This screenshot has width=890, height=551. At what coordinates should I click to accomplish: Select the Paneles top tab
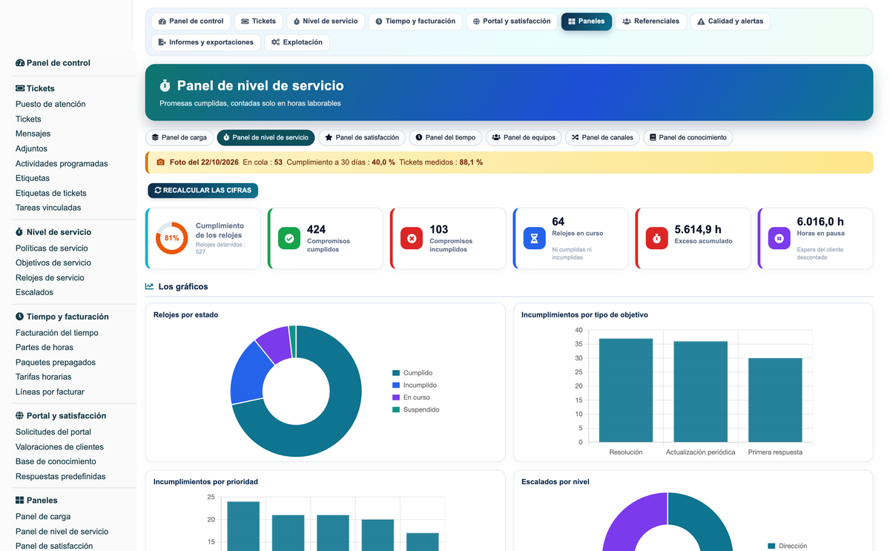587,22
